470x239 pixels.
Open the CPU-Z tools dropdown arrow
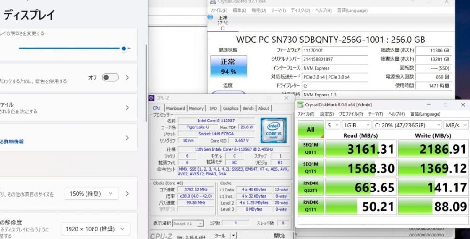[234, 236]
